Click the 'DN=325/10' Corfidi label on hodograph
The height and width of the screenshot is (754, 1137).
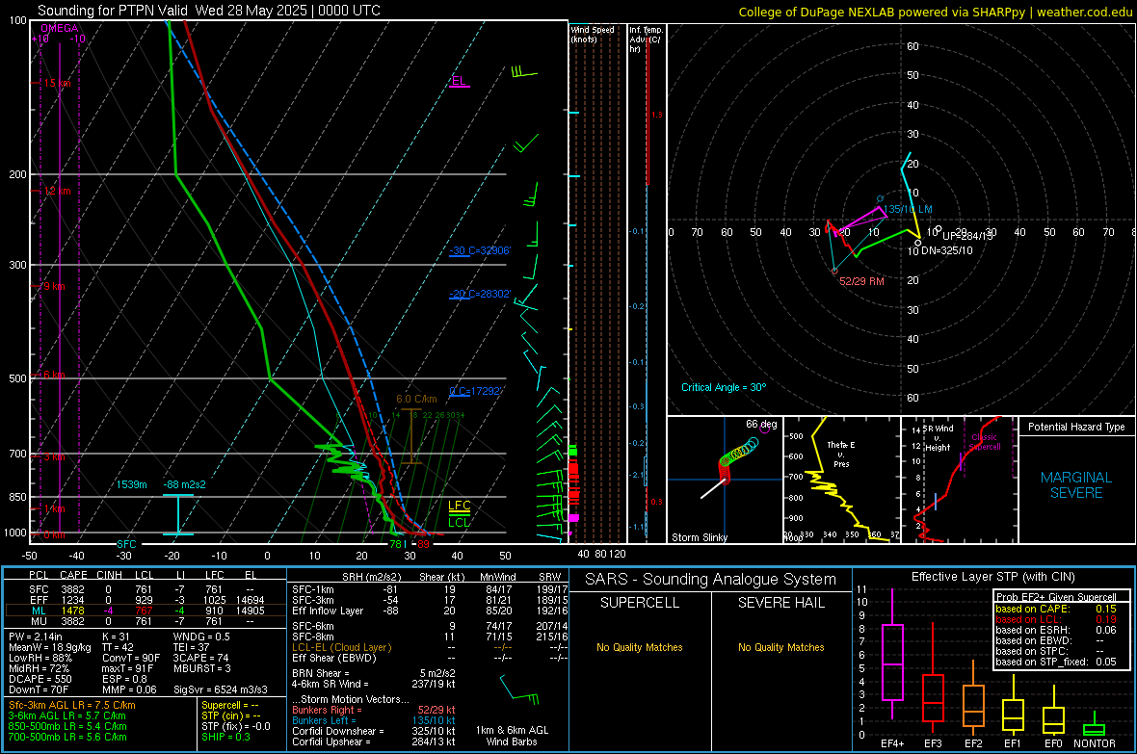click(946, 250)
